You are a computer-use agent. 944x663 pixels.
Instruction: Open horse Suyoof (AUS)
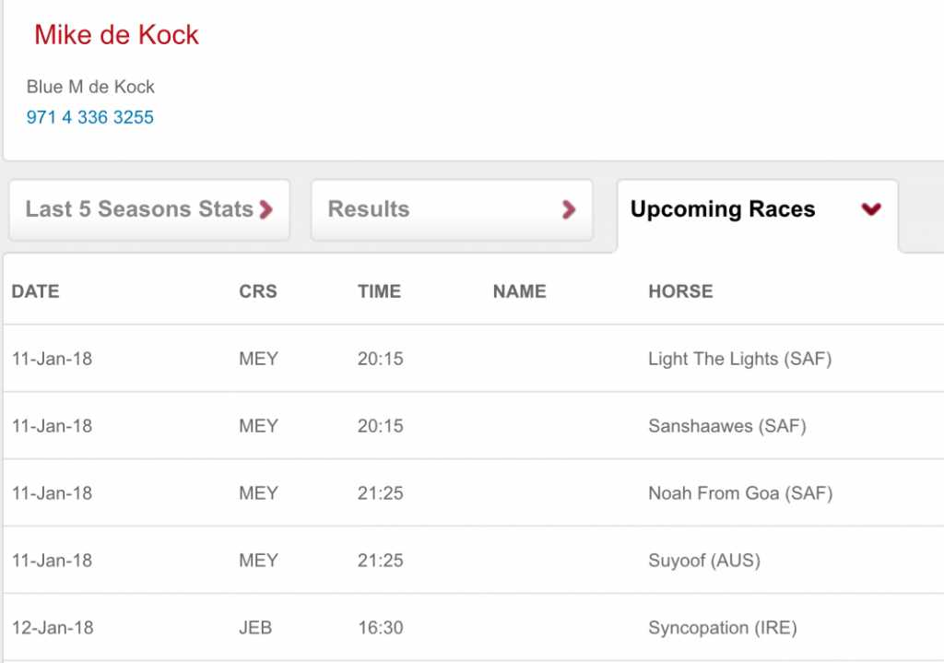click(703, 561)
